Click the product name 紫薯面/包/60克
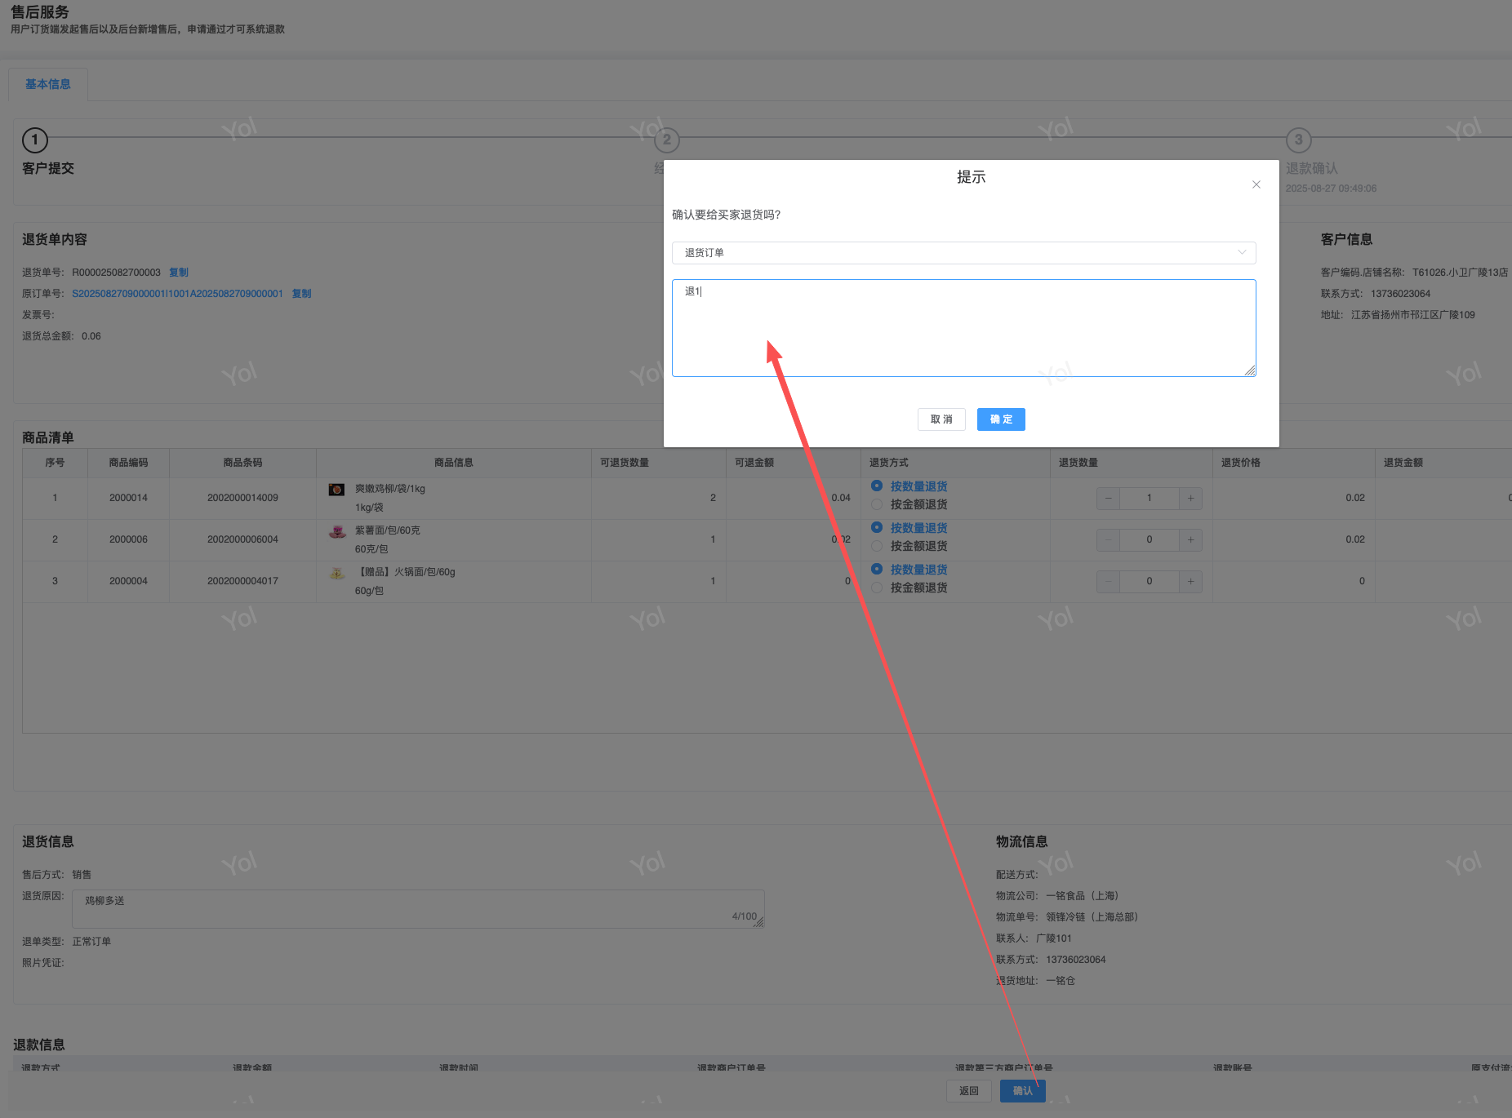This screenshot has height=1118, width=1512. [388, 530]
